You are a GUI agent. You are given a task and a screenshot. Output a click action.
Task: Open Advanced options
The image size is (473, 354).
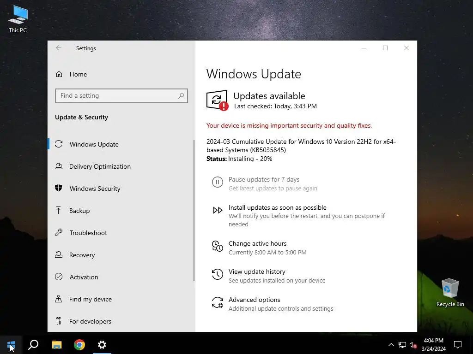pyautogui.click(x=255, y=300)
